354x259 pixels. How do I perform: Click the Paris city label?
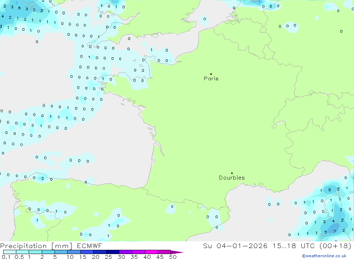211,78
